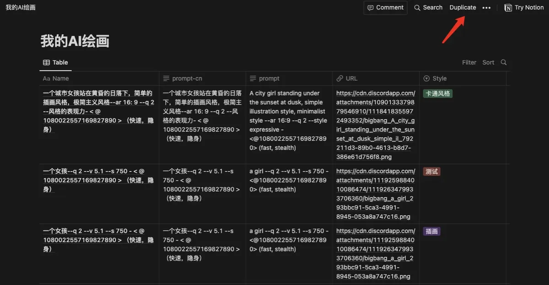The height and width of the screenshot is (285, 549).
Task: Click the Comment speech bubble button
Action: click(x=385, y=8)
